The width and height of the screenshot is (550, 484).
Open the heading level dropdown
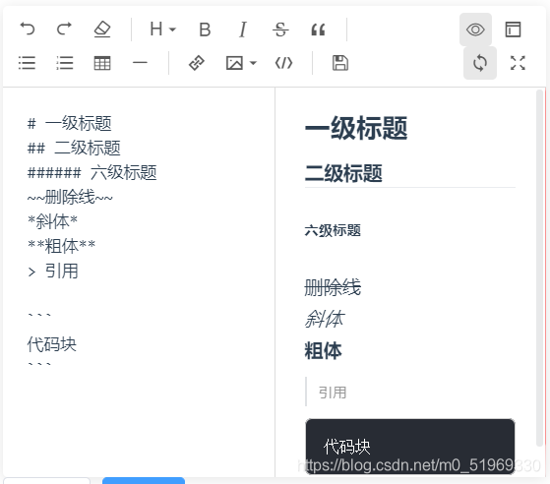point(162,30)
